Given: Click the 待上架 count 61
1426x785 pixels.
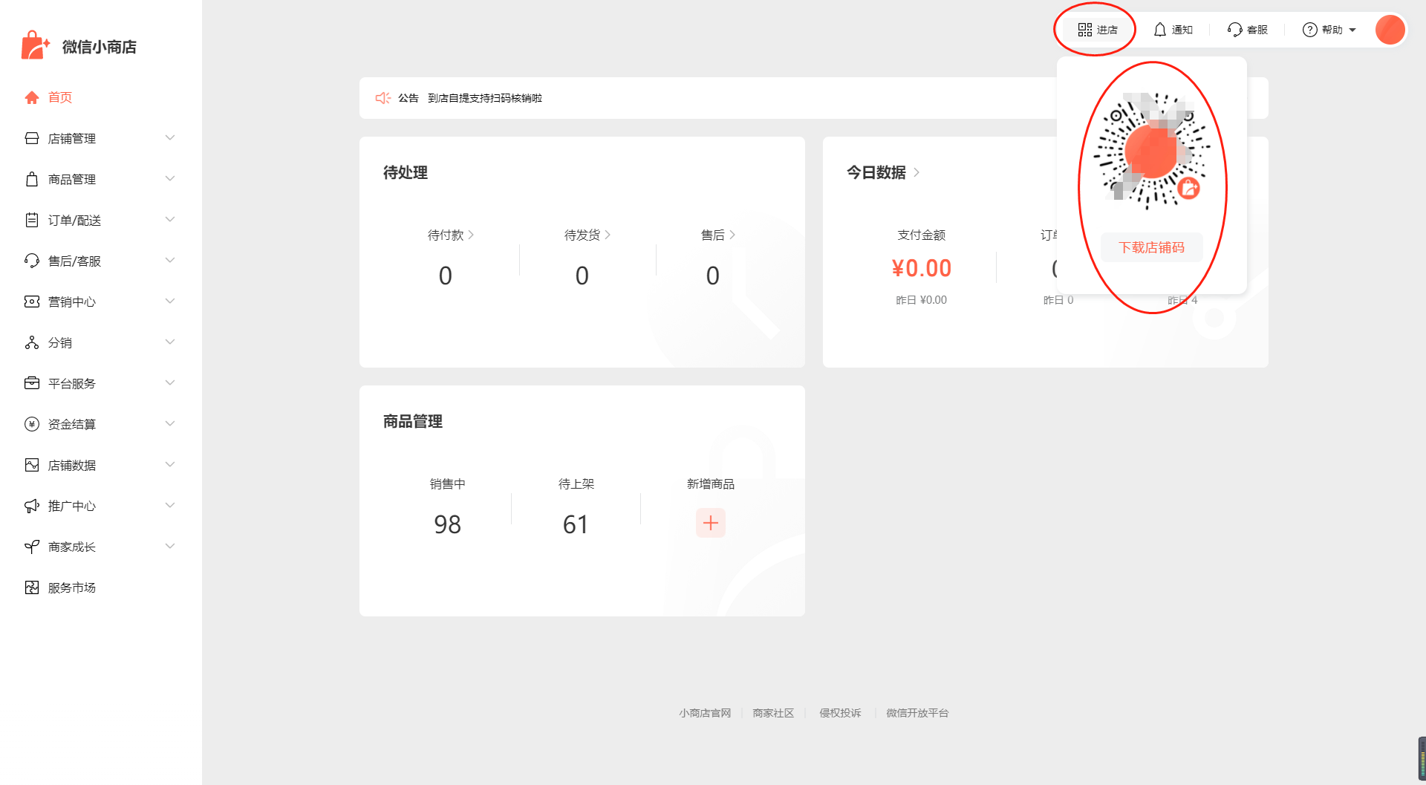Looking at the screenshot, I should 576,524.
